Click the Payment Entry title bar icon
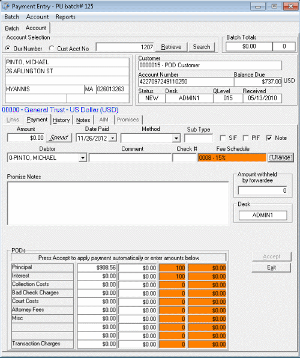Viewport: 300px width, 358px height. [x=5, y=6]
